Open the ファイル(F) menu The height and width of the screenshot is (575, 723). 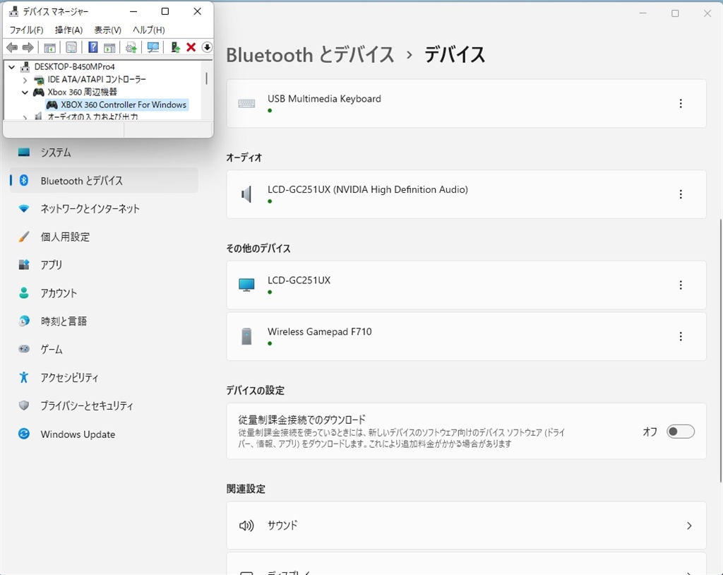tap(26, 30)
